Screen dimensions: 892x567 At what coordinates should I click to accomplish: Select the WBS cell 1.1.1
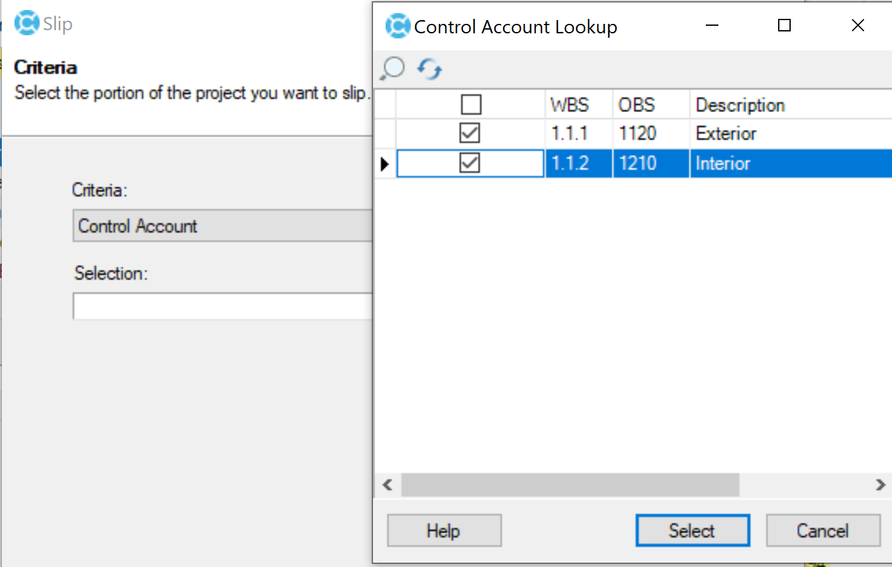(x=579, y=133)
